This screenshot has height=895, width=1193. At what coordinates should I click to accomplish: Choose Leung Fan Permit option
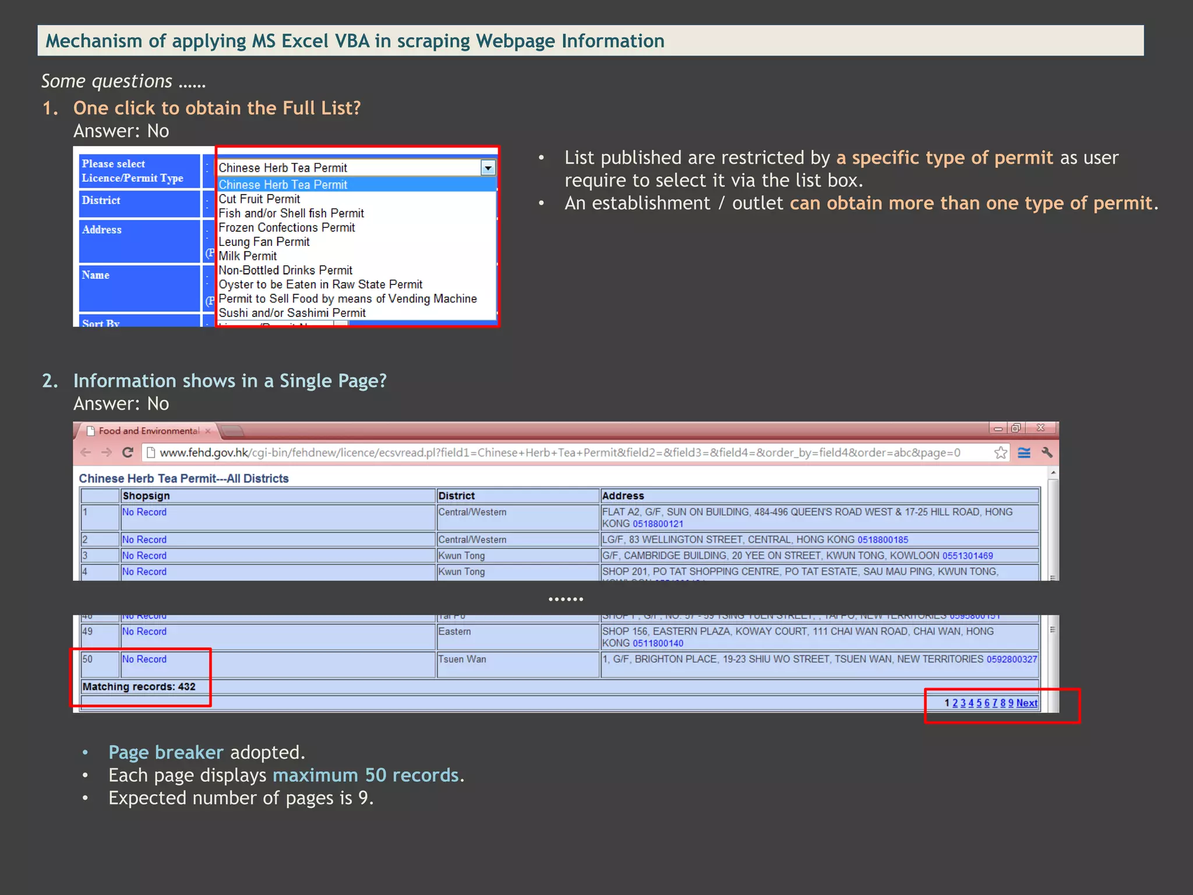tap(357, 242)
